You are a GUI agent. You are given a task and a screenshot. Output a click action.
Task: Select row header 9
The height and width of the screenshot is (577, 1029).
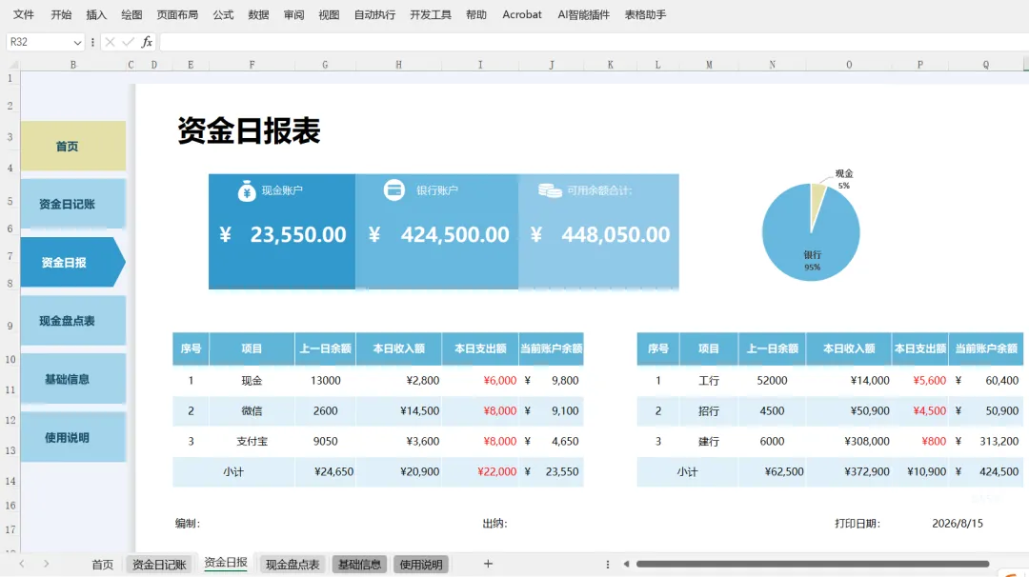pos(10,326)
